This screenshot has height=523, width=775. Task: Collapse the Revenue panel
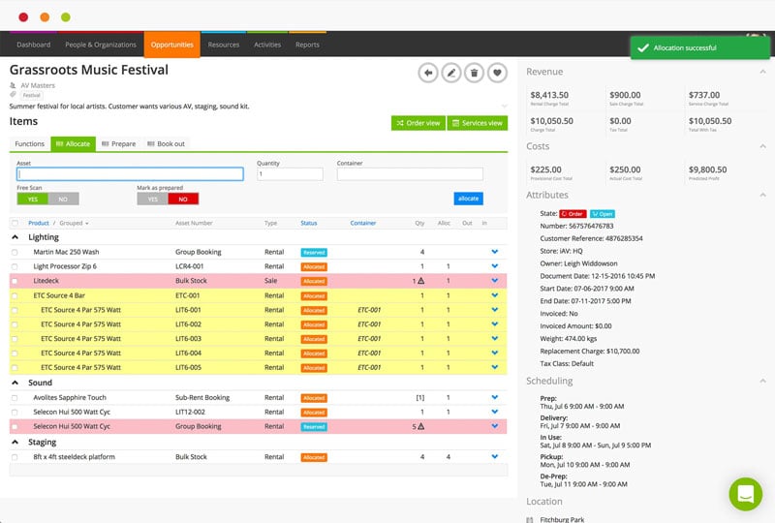click(761, 72)
